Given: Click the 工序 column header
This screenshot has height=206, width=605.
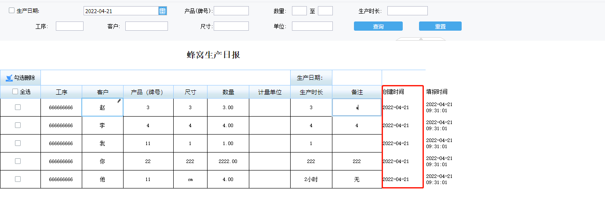Looking at the screenshot, I should tap(61, 92).
